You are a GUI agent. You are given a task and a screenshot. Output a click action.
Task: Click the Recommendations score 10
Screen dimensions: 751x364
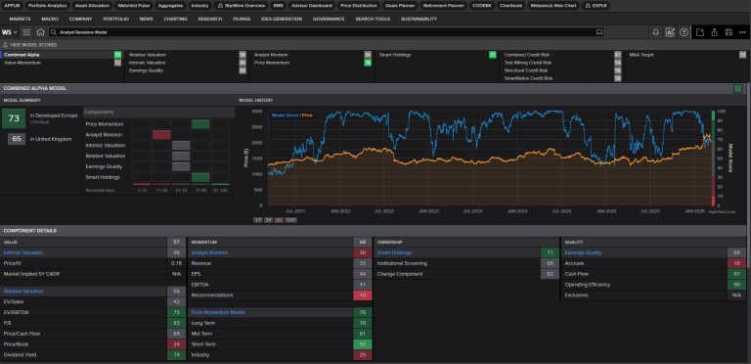pos(363,296)
